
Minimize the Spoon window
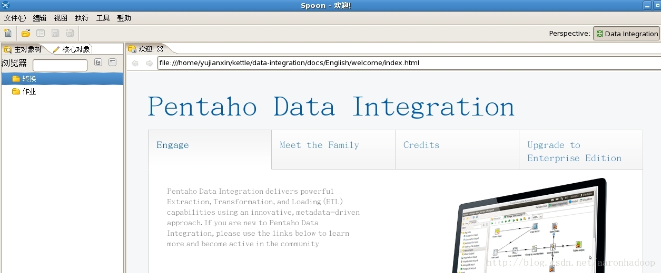click(x=647, y=5)
